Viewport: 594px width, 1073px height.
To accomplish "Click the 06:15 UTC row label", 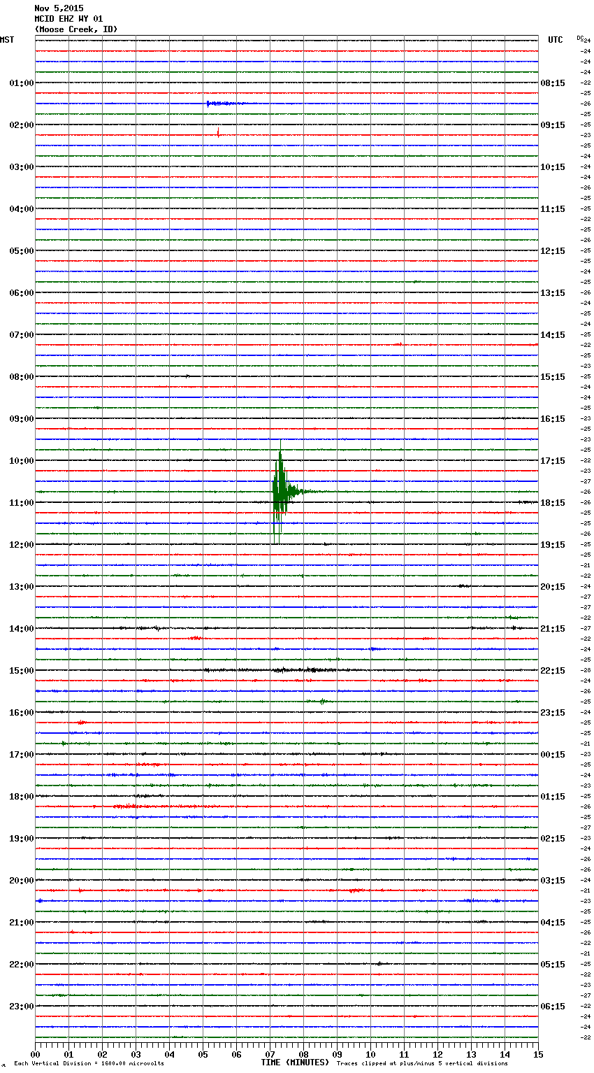I will click(x=553, y=1006).
